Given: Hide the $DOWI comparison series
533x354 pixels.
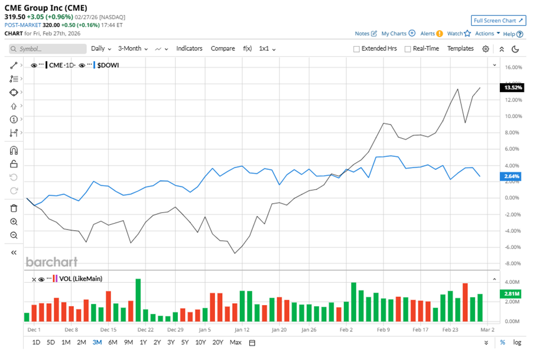Looking at the screenshot, I should 82,65.
